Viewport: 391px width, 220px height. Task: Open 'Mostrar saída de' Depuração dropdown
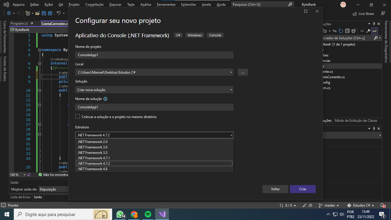(53, 189)
